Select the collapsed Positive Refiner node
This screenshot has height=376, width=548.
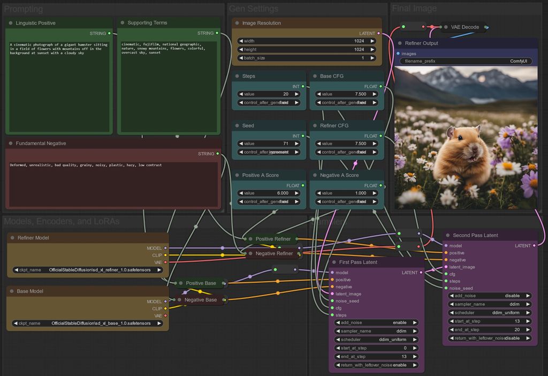pos(273,239)
